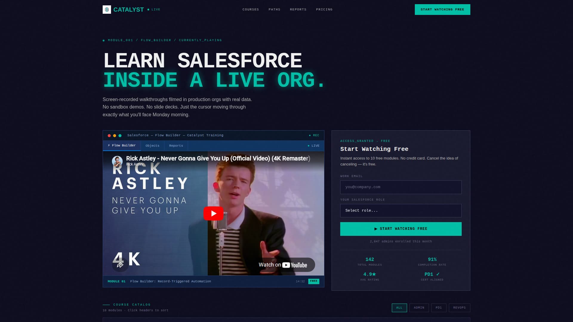The height and width of the screenshot is (322, 573).
Task: Click the FLOW_BUILDER breadcrumb text
Action: (156, 40)
